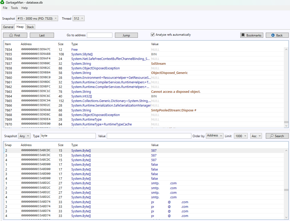Click scroll-down arrow of search results scrollbar
This screenshot has width=290, height=221.
pyautogui.click(x=286, y=217)
